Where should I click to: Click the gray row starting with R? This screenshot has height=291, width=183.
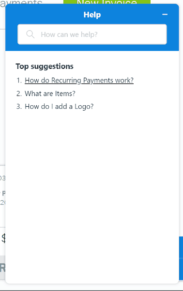tap(2, 267)
